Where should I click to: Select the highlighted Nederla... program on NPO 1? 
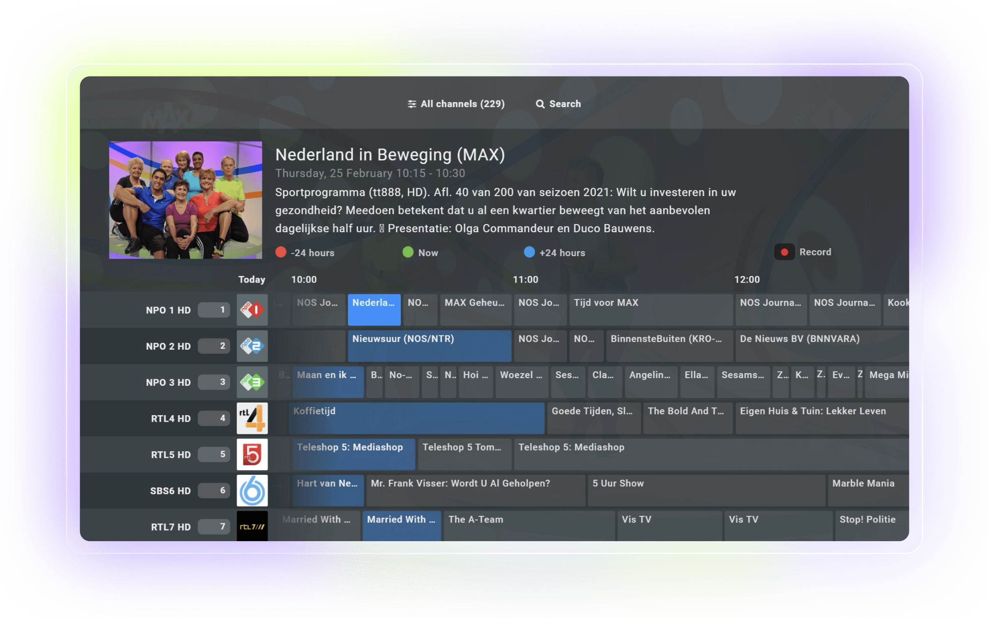374,310
